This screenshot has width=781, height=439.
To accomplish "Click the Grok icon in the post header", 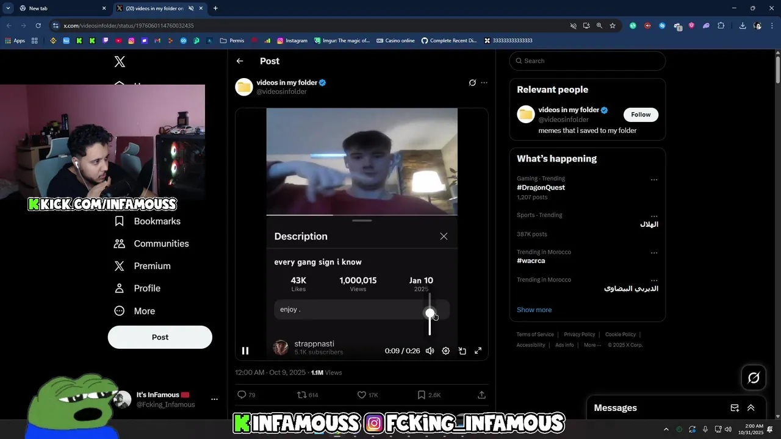I will pyautogui.click(x=472, y=83).
